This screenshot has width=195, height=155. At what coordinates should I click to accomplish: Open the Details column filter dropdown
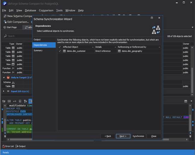tap(115, 47)
